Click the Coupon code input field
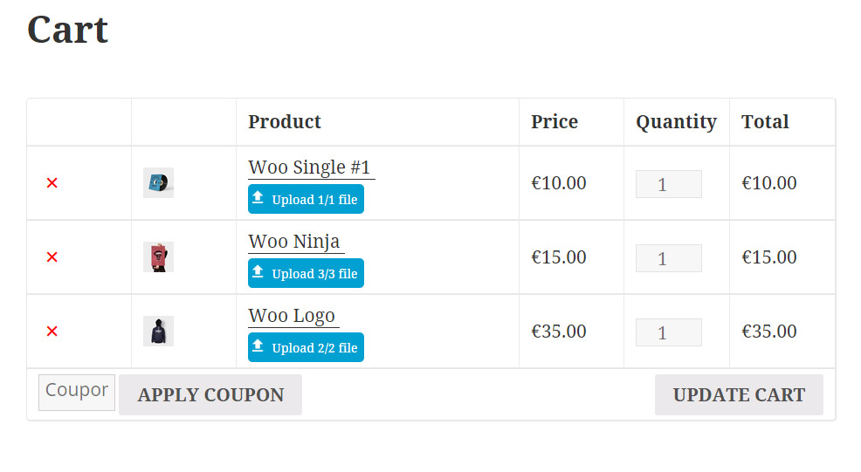 [77, 392]
